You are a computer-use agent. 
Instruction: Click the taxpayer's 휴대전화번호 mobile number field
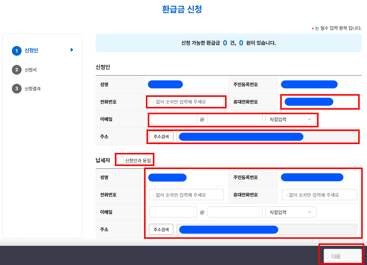pos(319,195)
